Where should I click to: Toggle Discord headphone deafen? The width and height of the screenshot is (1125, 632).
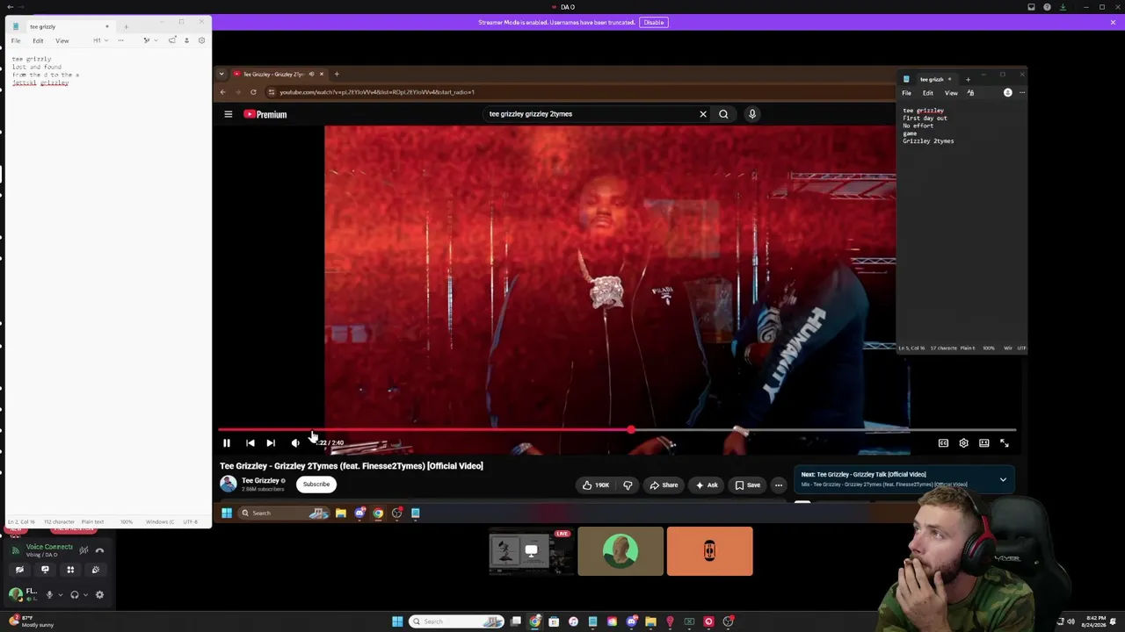(75, 594)
